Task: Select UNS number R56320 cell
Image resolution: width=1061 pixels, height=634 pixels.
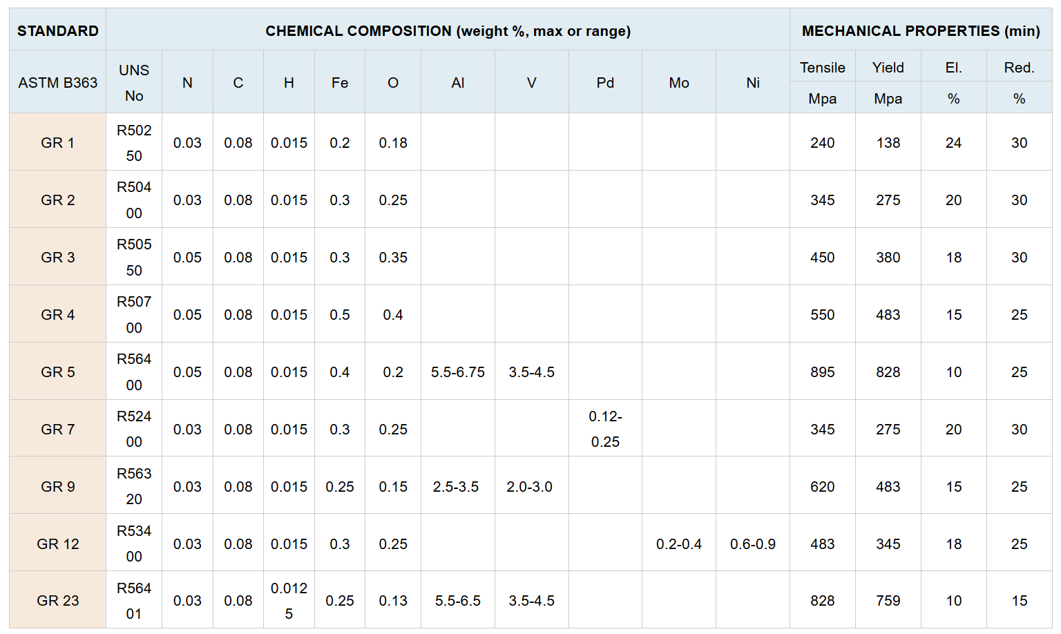Action: [134, 486]
